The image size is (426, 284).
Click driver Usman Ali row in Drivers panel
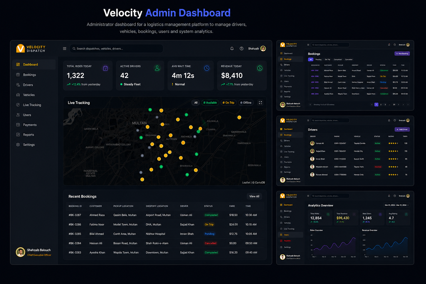(x=359, y=143)
